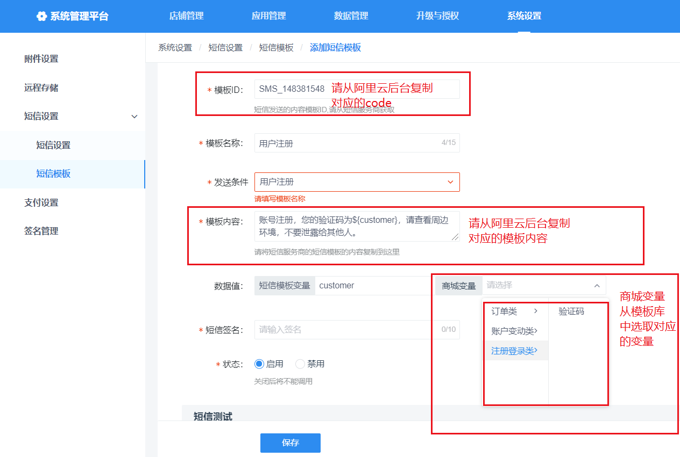Viewport: 680px width, 457px height.
Task: Open the 店铺管理 top tab
Action: tap(186, 16)
